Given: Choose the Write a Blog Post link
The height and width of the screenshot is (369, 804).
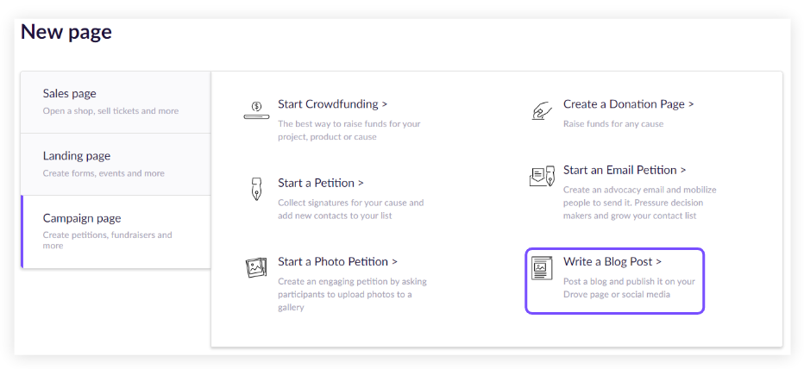Looking at the screenshot, I should point(612,261).
